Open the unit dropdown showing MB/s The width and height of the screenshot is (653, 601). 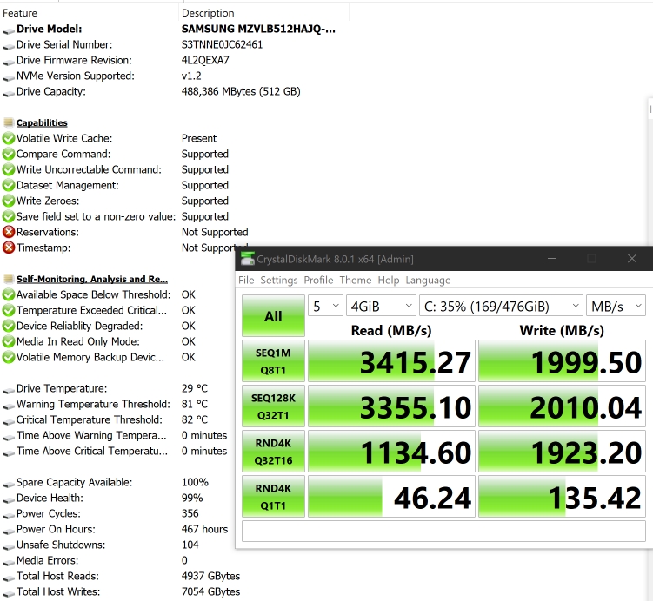(x=616, y=306)
